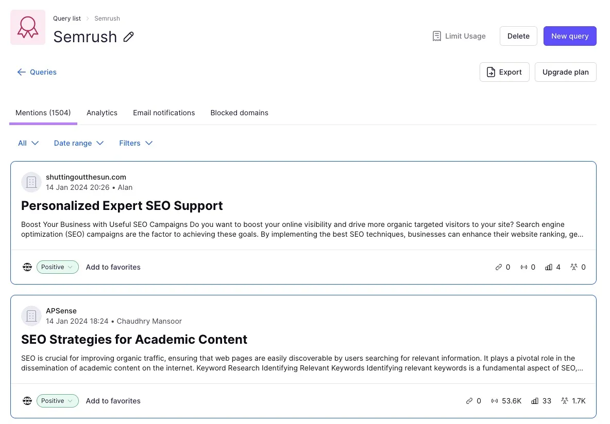Click the Semrush page title
The image size is (610, 424).
(85, 37)
